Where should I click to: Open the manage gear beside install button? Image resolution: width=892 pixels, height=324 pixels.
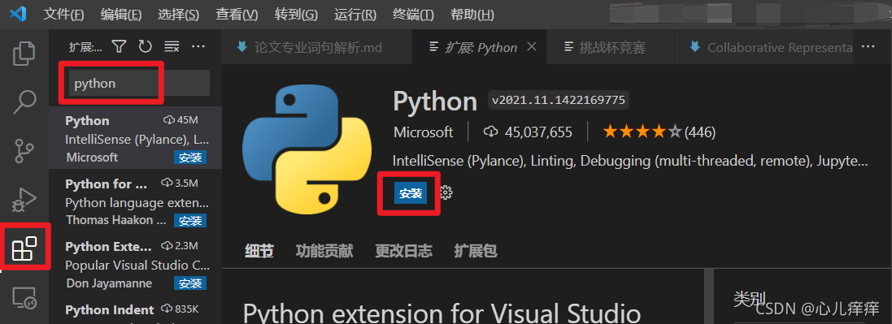(446, 193)
